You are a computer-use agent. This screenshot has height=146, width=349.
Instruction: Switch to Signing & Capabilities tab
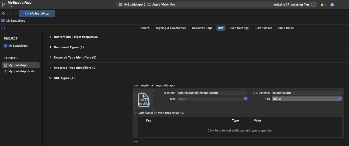tap(171, 28)
